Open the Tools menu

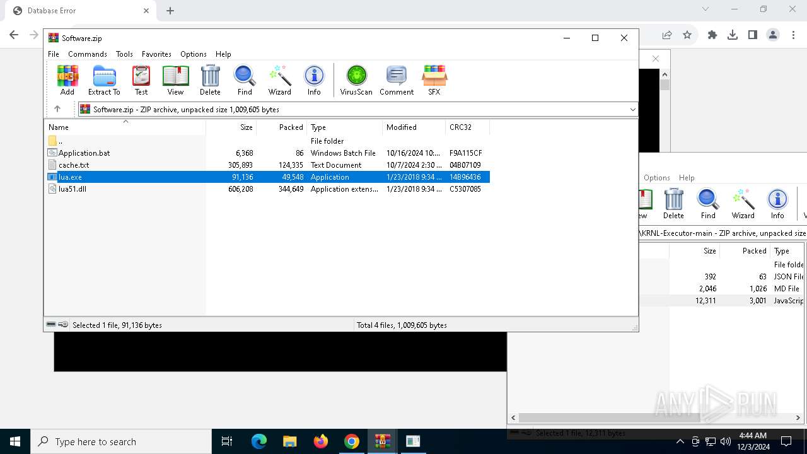124,54
